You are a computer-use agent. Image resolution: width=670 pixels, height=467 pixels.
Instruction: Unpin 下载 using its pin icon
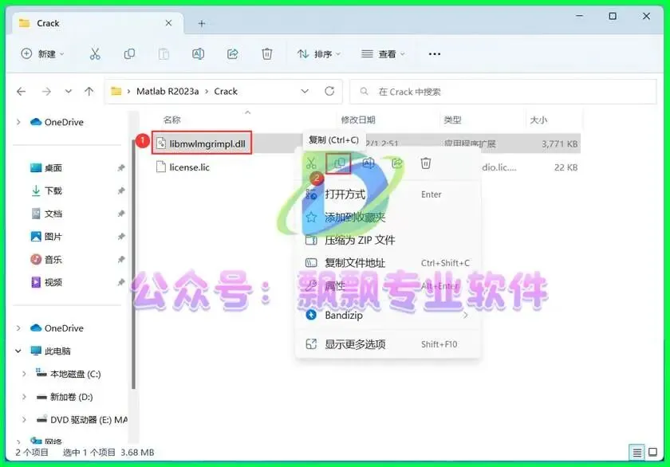coord(121,190)
